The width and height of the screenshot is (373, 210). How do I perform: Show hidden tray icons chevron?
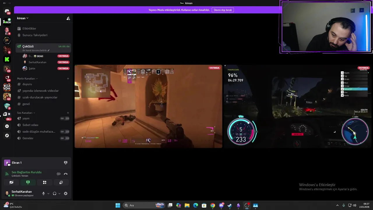point(337,205)
